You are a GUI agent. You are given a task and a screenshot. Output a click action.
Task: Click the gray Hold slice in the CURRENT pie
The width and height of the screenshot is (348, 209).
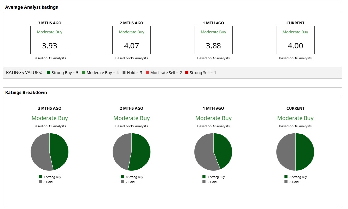click(286, 152)
